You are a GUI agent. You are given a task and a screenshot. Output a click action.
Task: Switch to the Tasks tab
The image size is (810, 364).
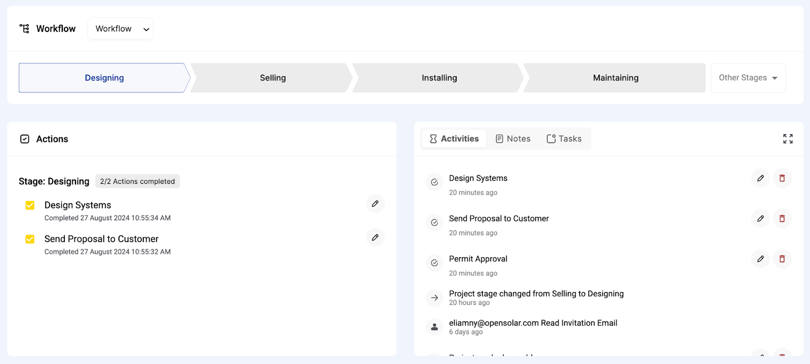(564, 139)
